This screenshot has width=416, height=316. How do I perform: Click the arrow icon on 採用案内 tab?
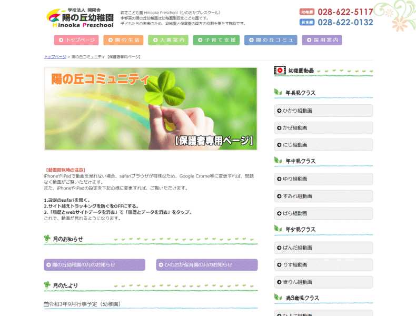(309, 40)
